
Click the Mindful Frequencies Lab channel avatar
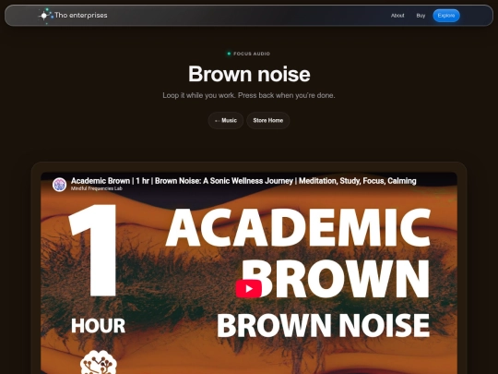pyautogui.click(x=59, y=185)
